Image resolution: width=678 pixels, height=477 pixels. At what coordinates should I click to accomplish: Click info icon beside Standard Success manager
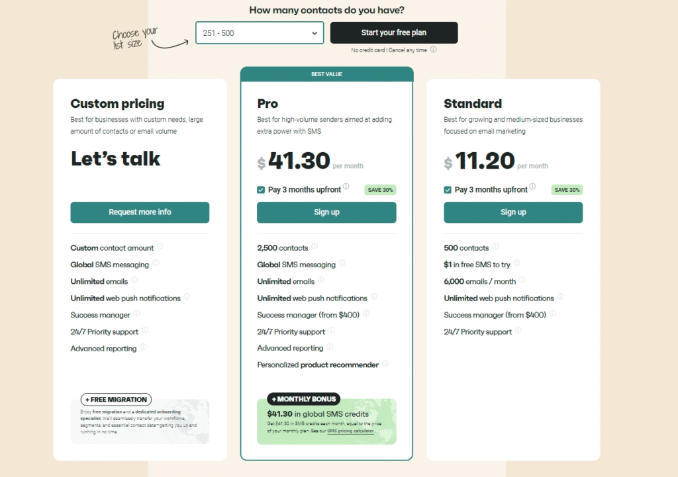553,314
